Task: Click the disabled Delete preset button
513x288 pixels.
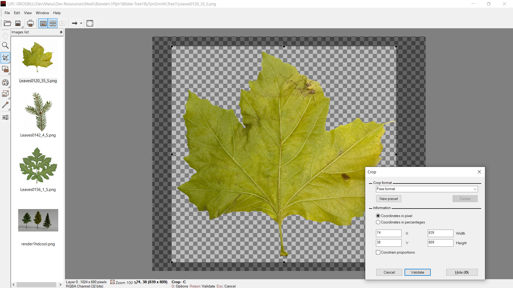Action: pyautogui.click(x=465, y=199)
